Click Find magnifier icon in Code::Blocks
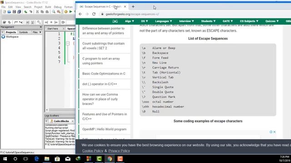This screenshot has width=291, height=163. (54, 12)
